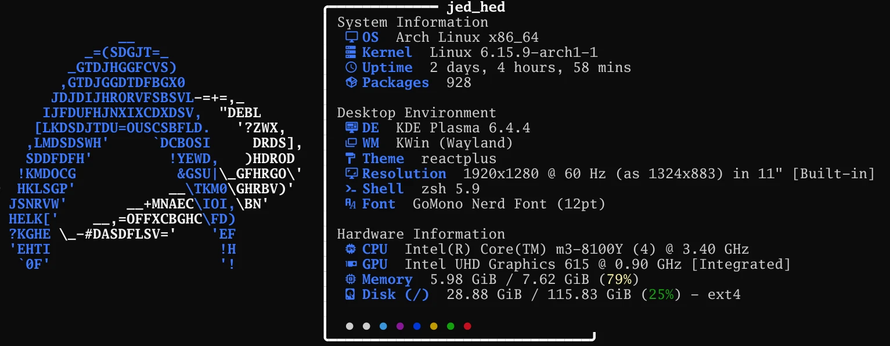Click the graphics card icon beside GPU
This screenshot has height=346, width=890.
[x=351, y=265]
